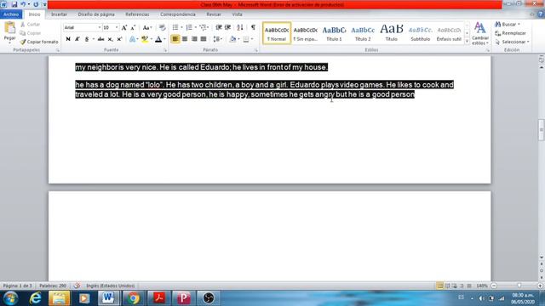
Task: Toggle show paragraph marks (¶)
Action: (x=253, y=27)
